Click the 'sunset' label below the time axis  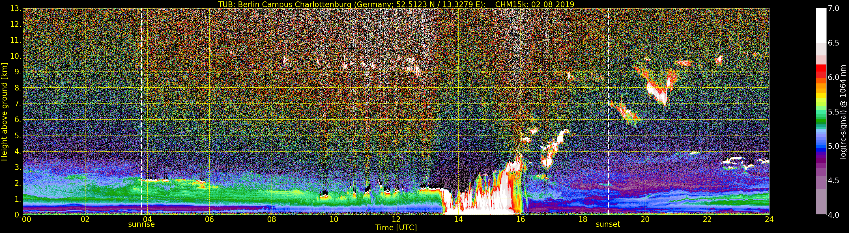[x=608, y=225]
